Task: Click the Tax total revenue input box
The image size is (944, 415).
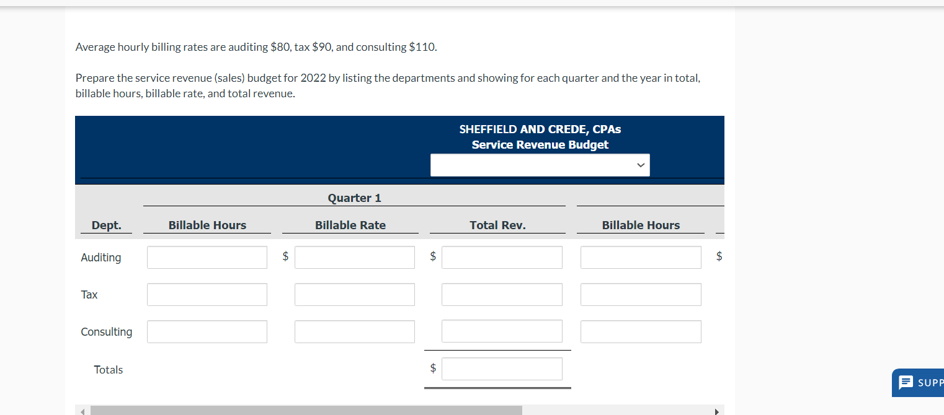Action: tap(502, 294)
